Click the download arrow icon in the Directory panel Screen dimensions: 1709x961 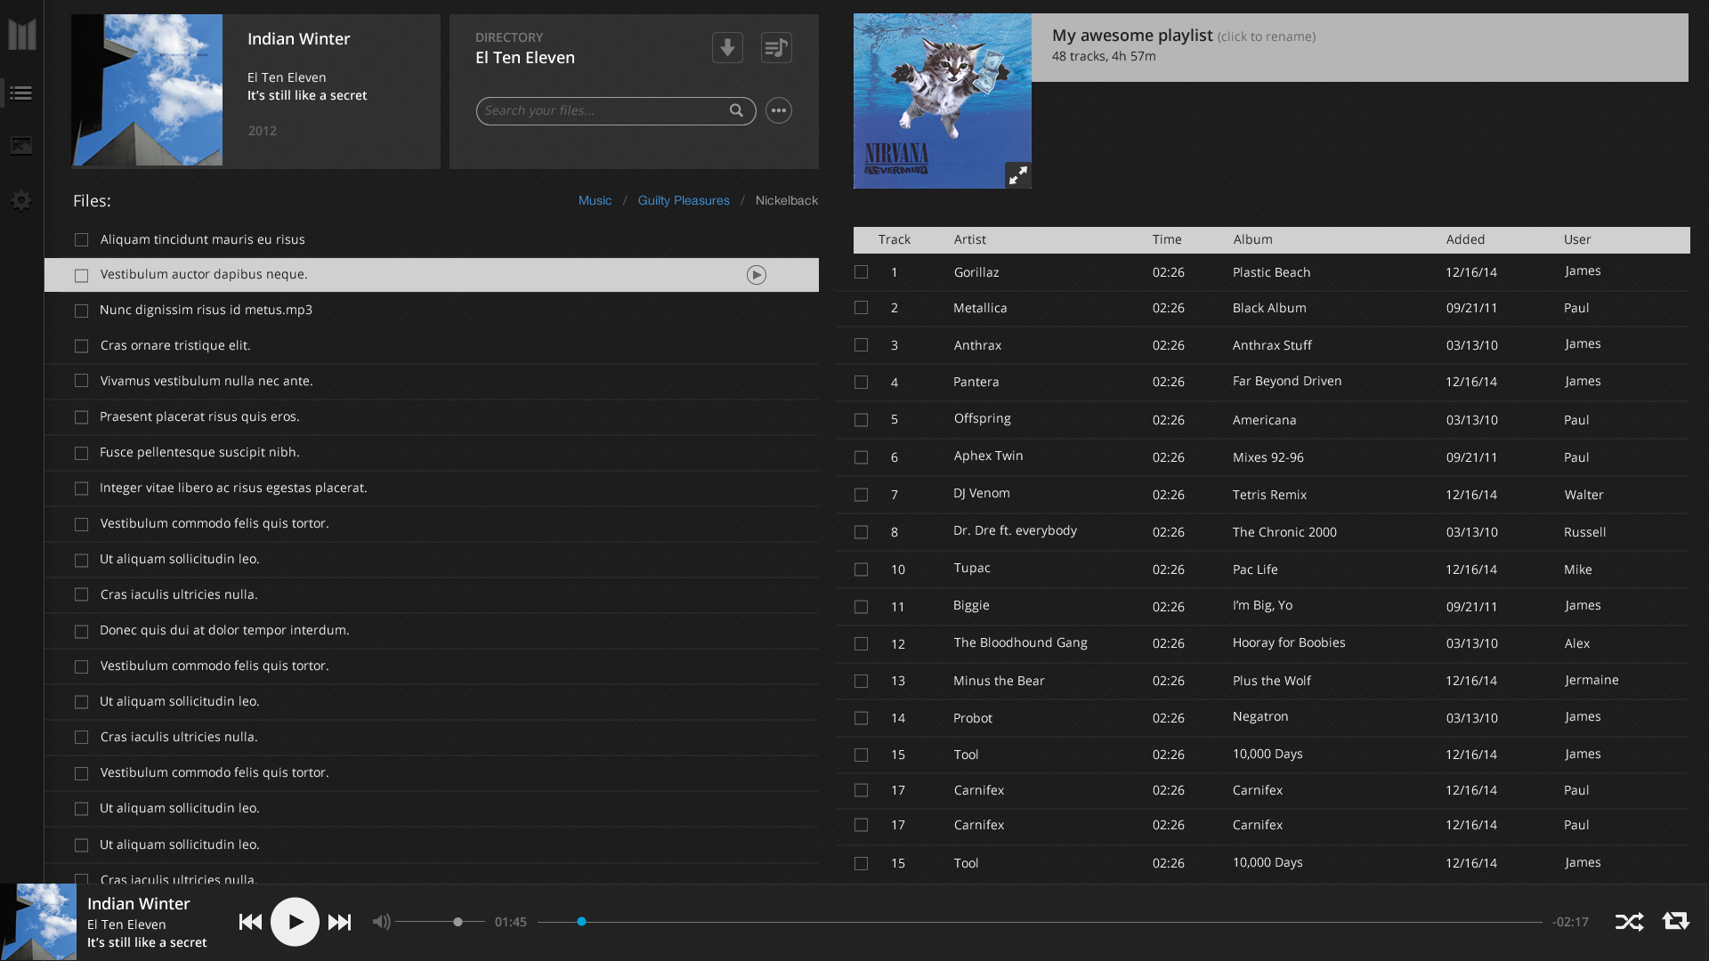(x=727, y=48)
